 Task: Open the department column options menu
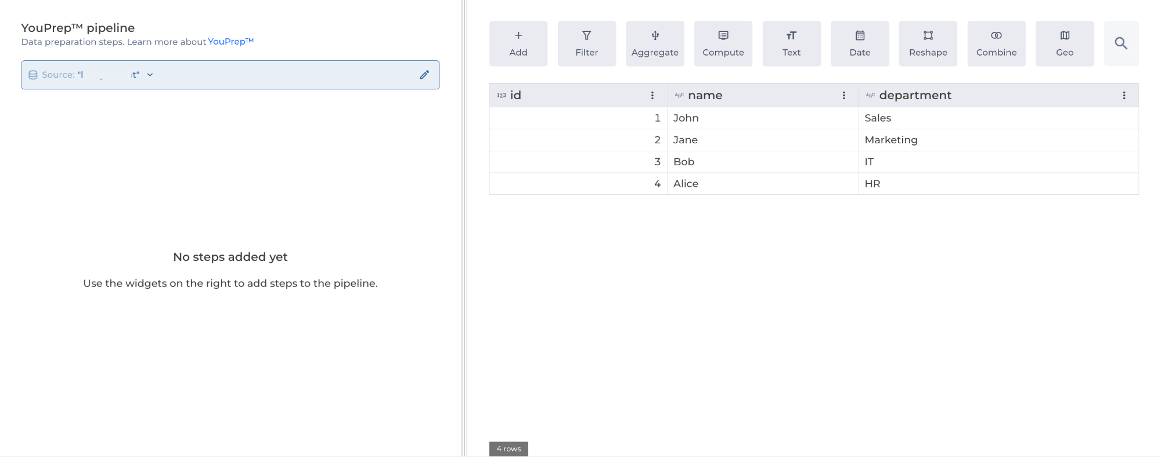pos(1124,96)
